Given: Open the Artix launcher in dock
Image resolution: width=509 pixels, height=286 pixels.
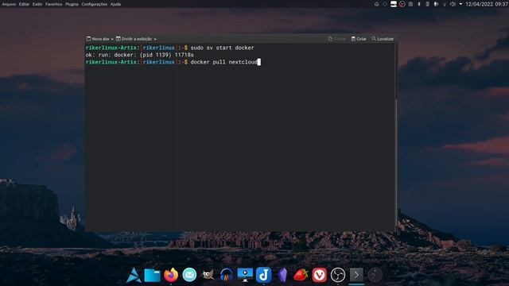Looking at the screenshot, I should pyautogui.click(x=134, y=275).
